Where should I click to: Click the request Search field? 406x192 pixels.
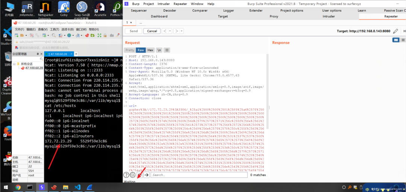(x=198, y=175)
